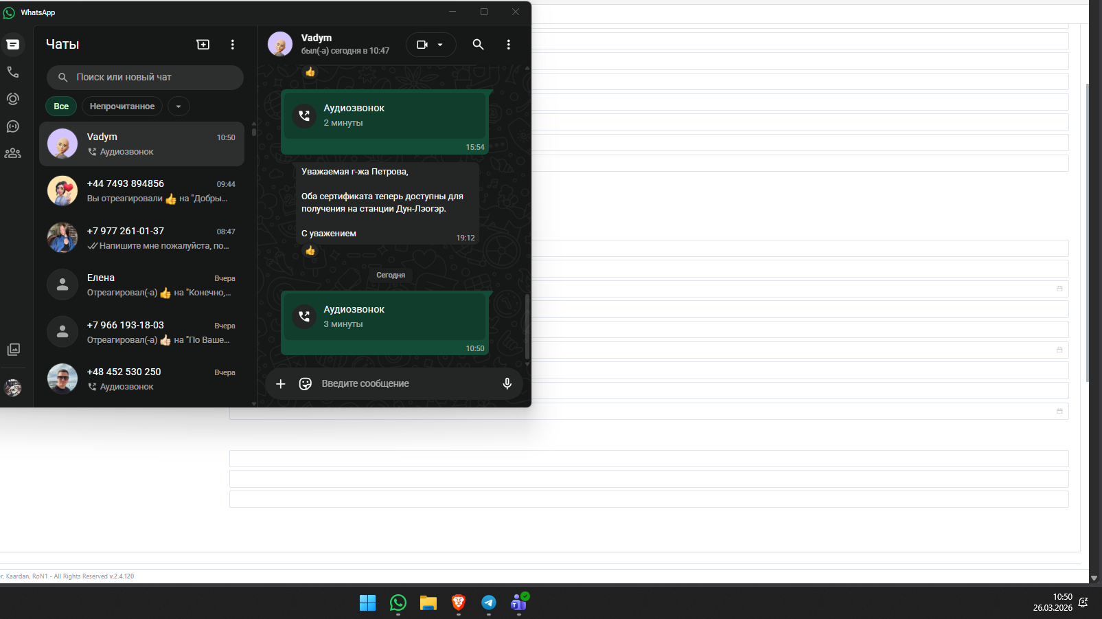This screenshot has height=619, width=1102.
Task: Open Telegram from the taskbar
Action: point(489,603)
